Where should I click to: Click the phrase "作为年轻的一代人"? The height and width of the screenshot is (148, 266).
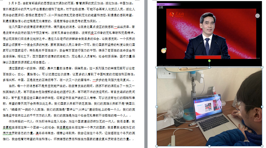pos(21,121)
